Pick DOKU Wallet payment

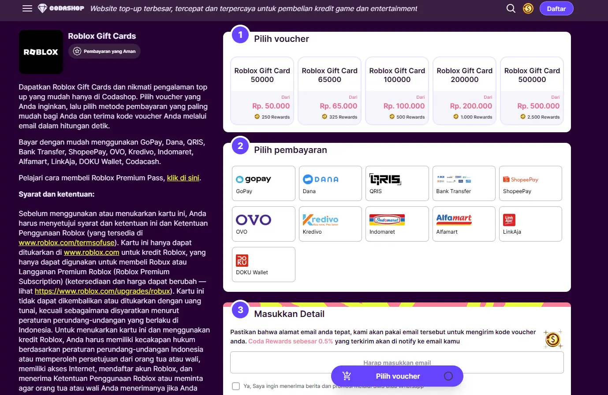(x=263, y=265)
